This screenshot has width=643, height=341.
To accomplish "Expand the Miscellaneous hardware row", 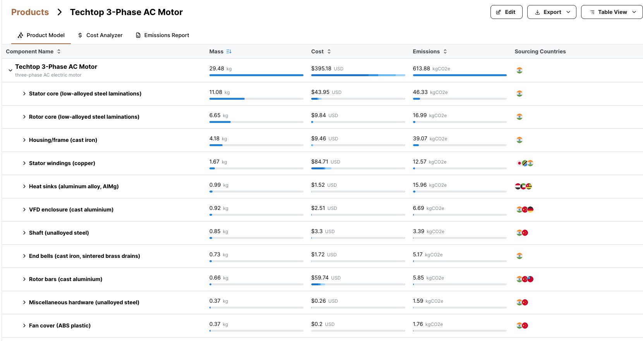I will [24, 302].
